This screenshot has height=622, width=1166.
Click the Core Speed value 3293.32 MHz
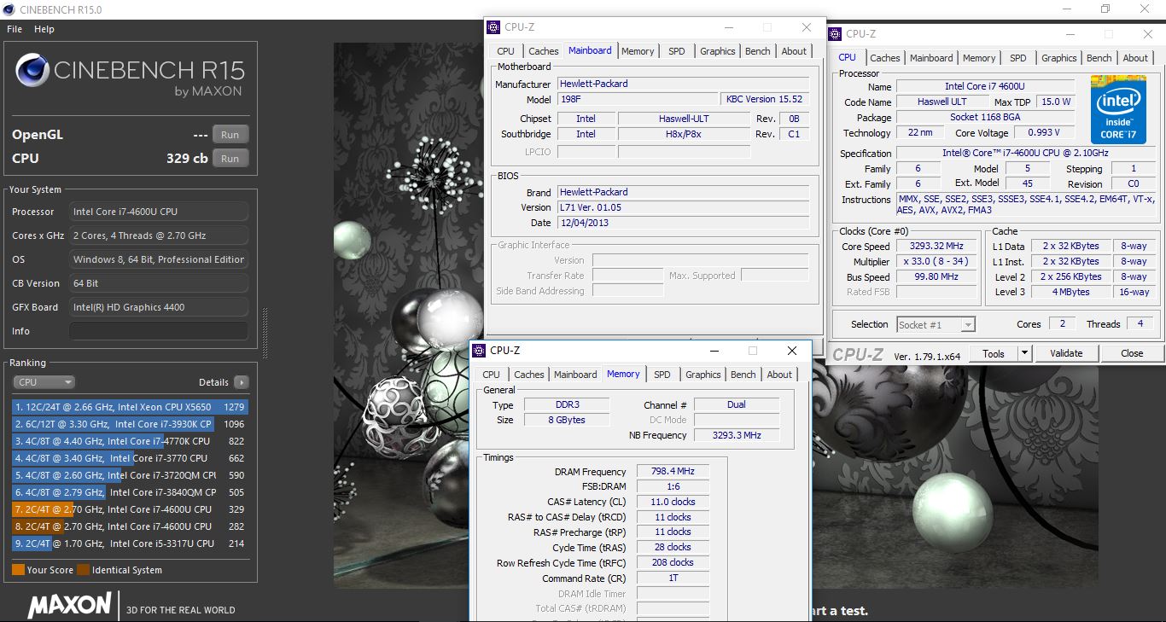point(937,247)
